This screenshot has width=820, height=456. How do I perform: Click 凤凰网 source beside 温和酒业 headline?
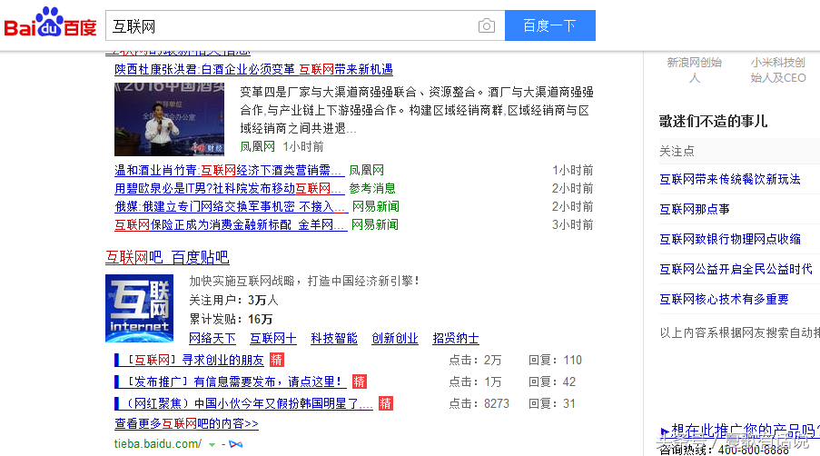(367, 170)
